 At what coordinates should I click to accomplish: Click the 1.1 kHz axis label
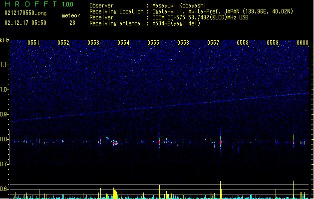(x=4, y=65)
